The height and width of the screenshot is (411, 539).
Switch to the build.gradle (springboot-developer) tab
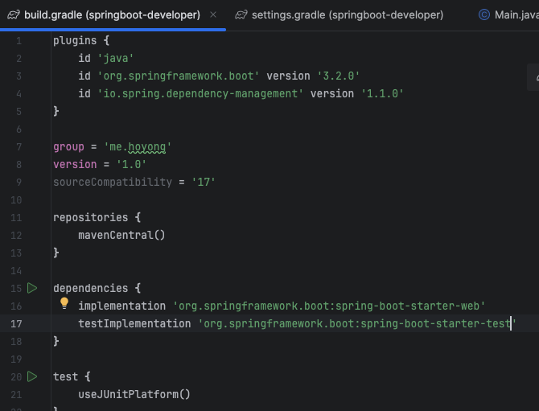pyautogui.click(x=112, y=15)
